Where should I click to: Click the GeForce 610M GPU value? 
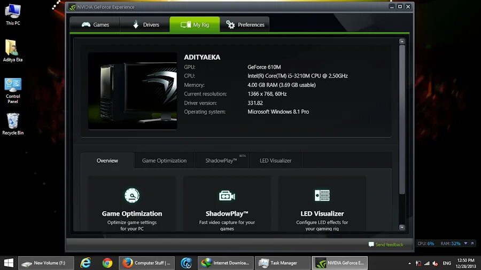click(264, 67)
